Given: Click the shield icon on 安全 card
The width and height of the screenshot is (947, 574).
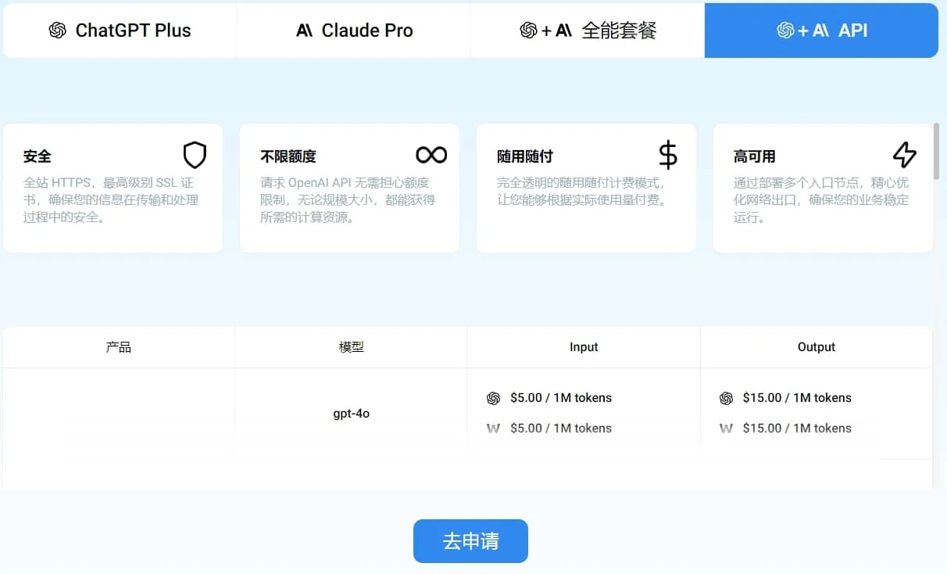Looking at the screenshot, I should [x=195, y=155].
